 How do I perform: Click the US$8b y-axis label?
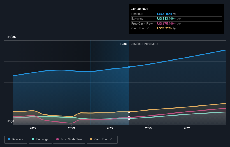click(x=11, y=37)
